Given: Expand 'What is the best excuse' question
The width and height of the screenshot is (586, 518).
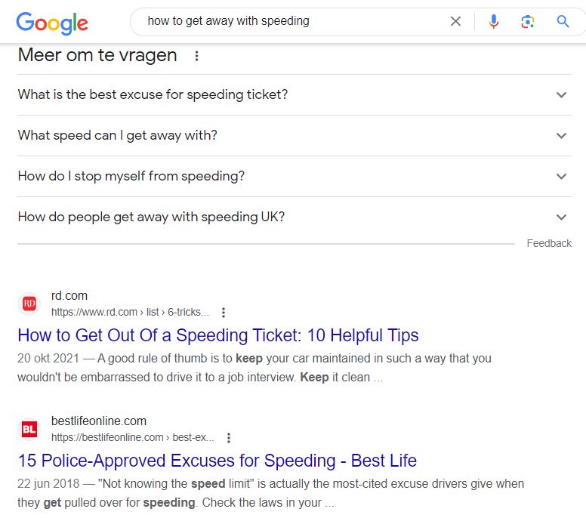Looking at the screenshot, I should pyautogui.click(x=295, y=95).
